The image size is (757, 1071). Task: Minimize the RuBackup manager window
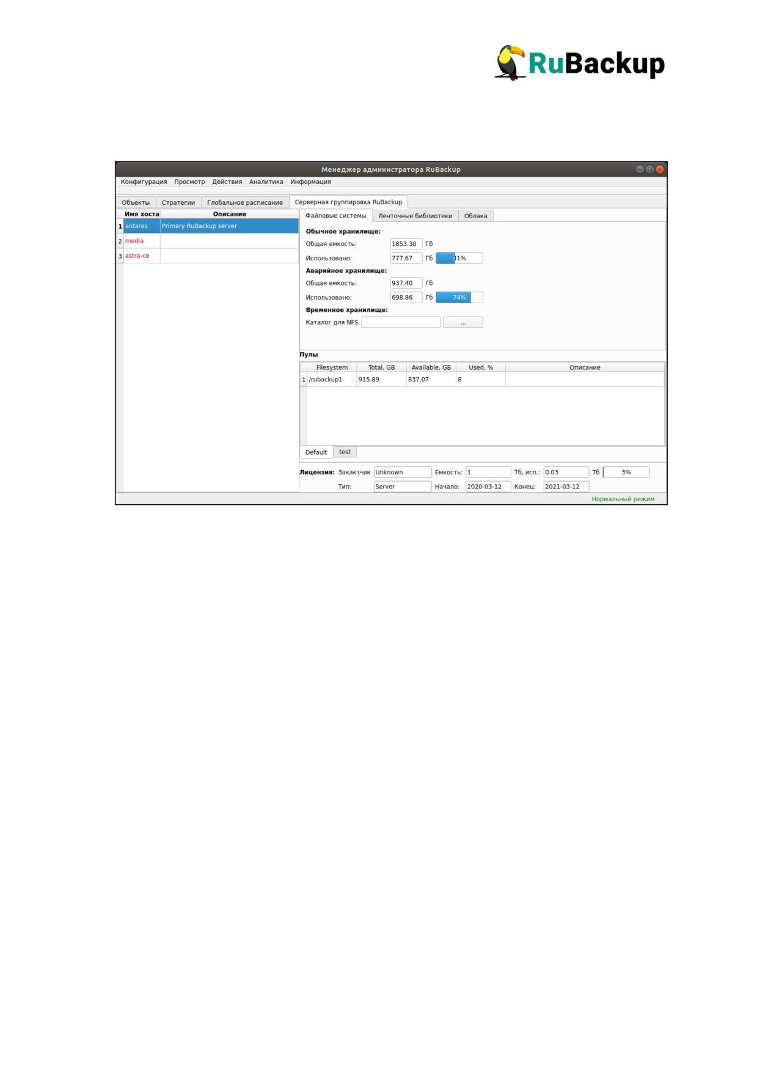tap(640, 169)
